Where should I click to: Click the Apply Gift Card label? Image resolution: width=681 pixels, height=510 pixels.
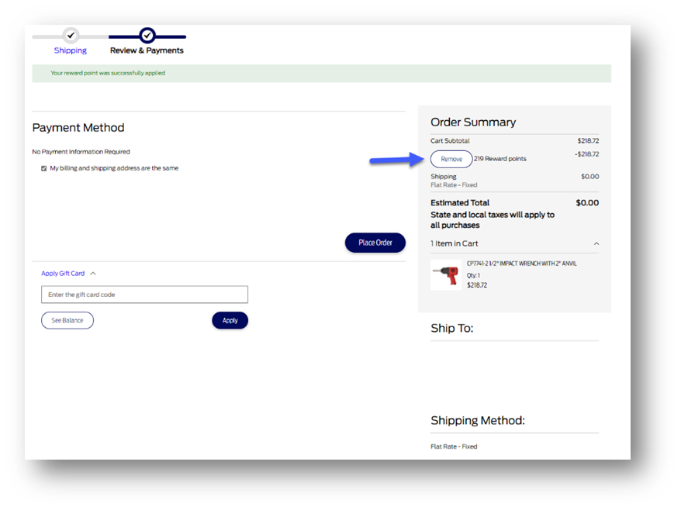(x=63, y=274)
